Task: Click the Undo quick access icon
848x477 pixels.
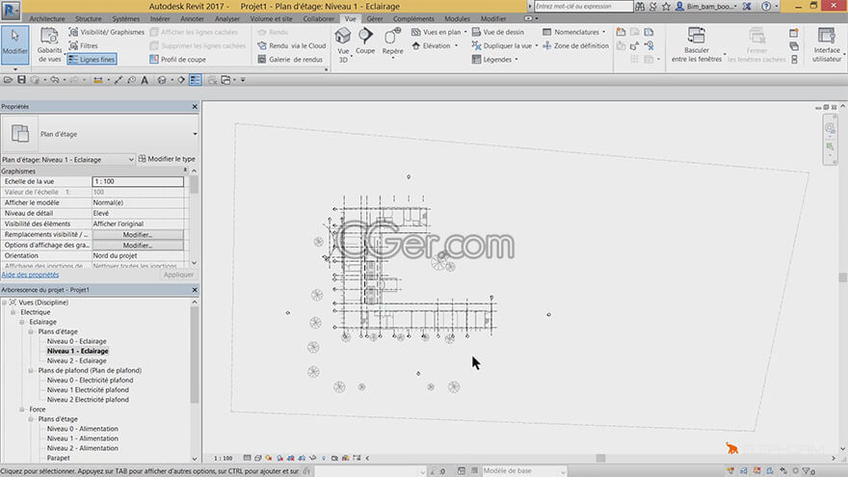Action: pos(55,80)
